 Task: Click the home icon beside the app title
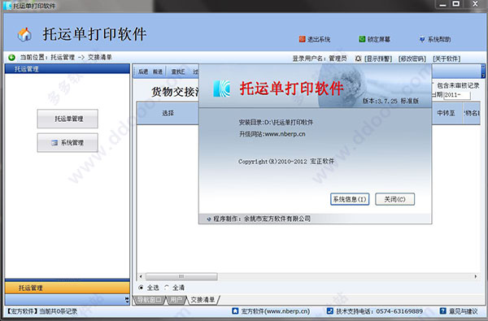(x=24, y=34)
